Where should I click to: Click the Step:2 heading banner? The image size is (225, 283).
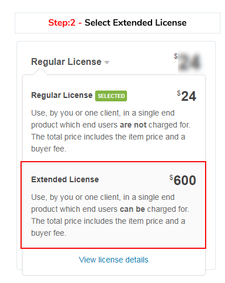117,23
